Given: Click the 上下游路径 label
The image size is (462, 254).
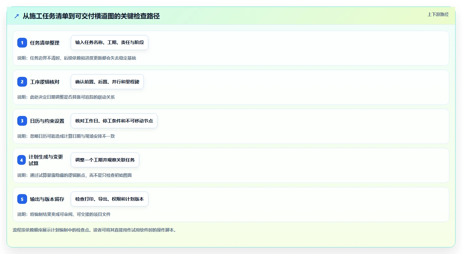Looking at the screenshot, I should point(438,14).
